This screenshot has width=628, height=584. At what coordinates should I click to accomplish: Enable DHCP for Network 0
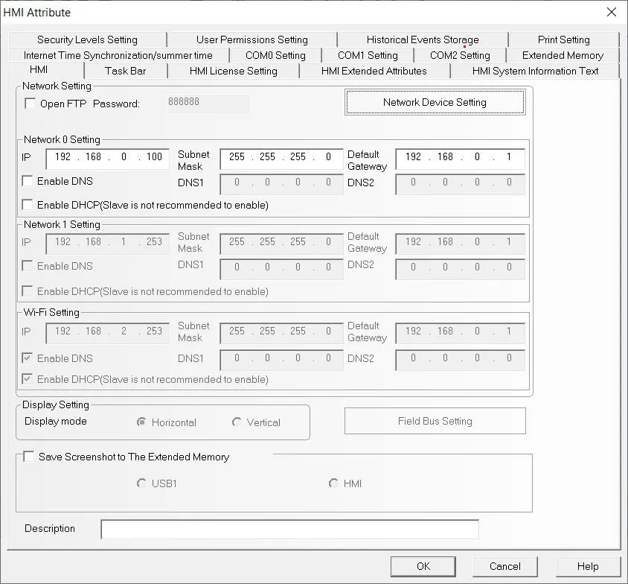[x=28, y=205]
